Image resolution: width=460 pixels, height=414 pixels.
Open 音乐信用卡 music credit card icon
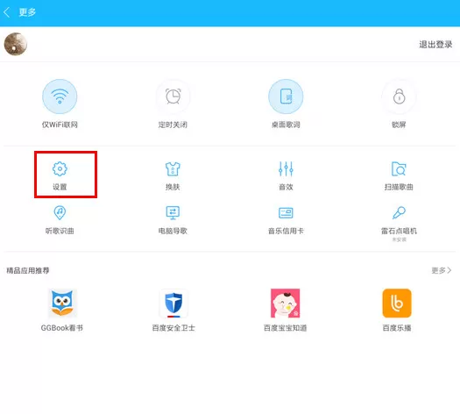tap(286, 213)
